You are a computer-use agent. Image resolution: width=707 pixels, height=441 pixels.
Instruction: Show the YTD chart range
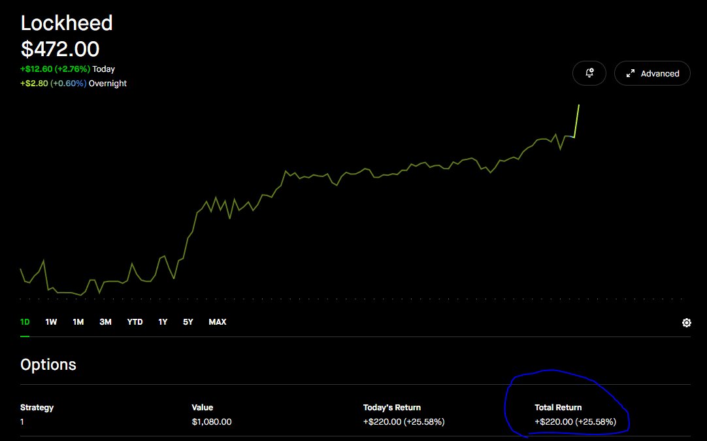135,322
